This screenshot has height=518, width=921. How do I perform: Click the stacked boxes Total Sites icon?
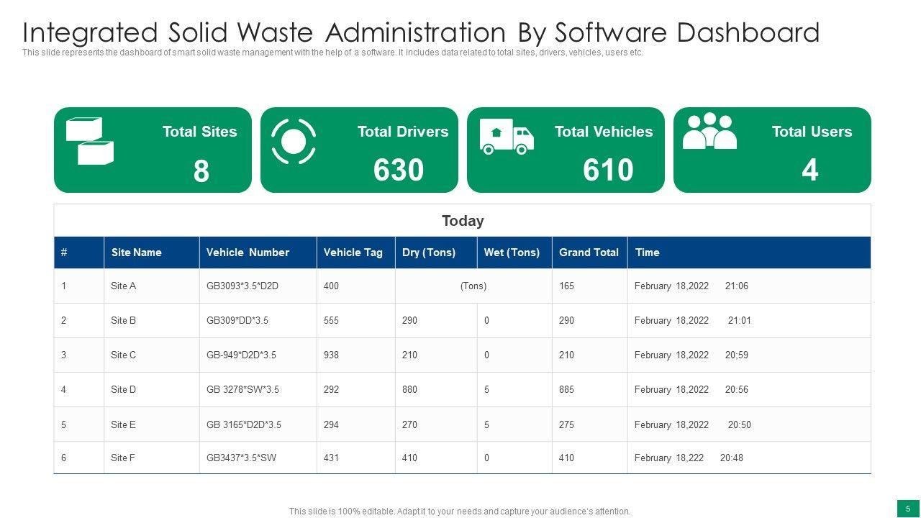90,141
